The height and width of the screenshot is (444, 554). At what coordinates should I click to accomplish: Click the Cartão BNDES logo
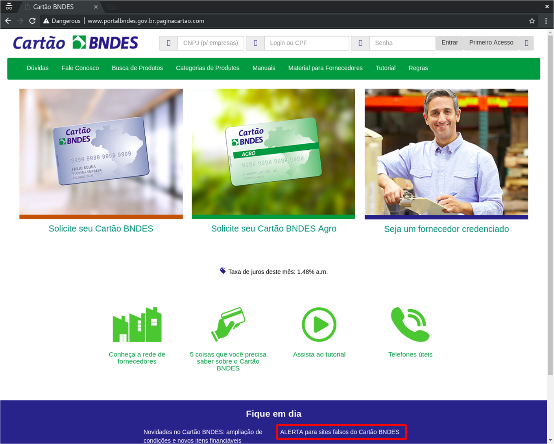pos(76,43)
